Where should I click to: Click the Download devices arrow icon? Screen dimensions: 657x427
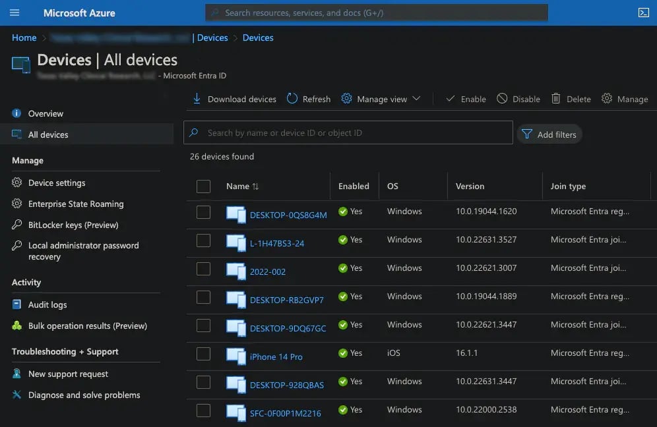(x=197, y=99)
